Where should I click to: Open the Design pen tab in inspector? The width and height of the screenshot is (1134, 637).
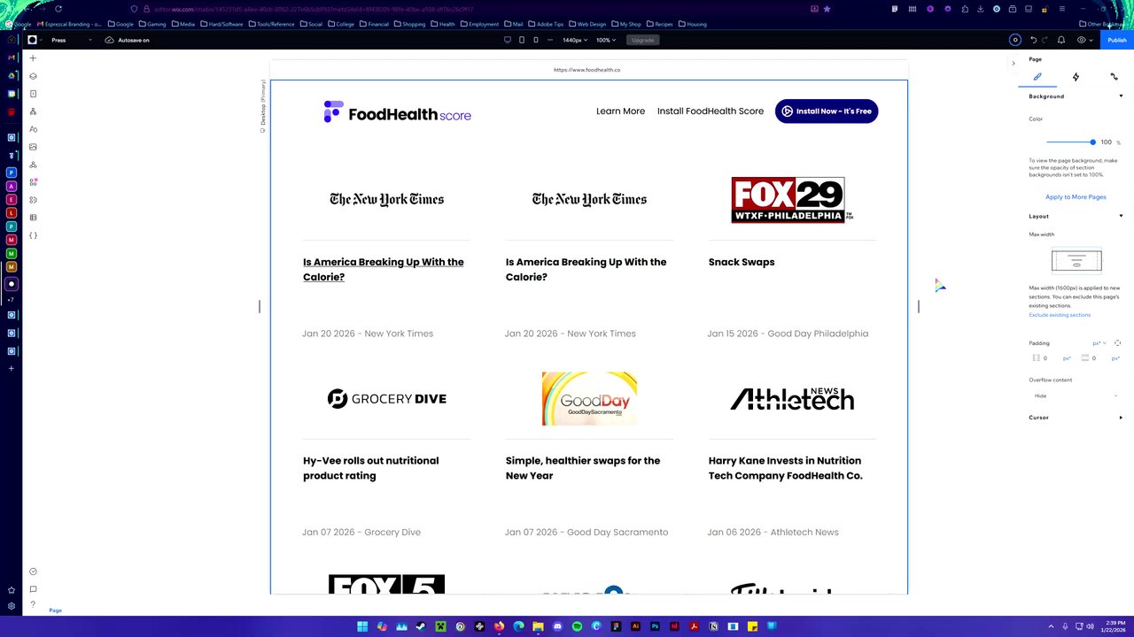1037,77
